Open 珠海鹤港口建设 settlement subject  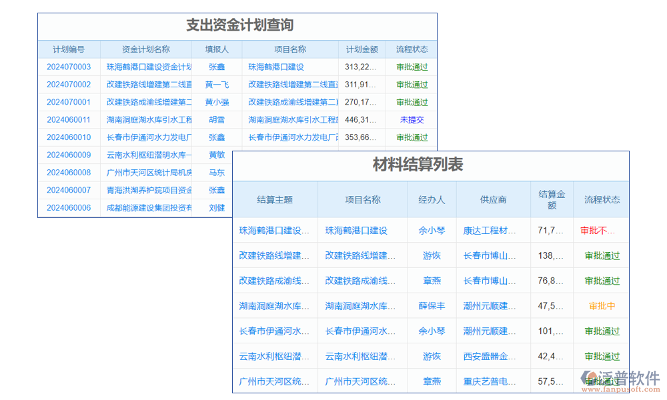[x=275, y=230]
